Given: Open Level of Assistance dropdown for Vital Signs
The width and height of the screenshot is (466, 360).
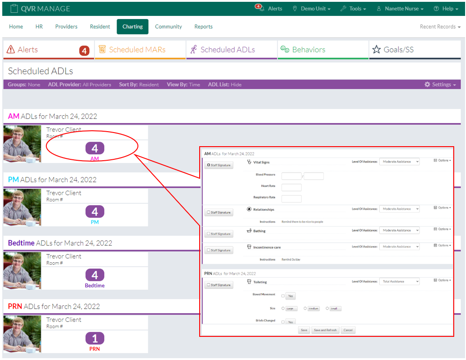Looking at the screenshot, I should coord(399,162).
